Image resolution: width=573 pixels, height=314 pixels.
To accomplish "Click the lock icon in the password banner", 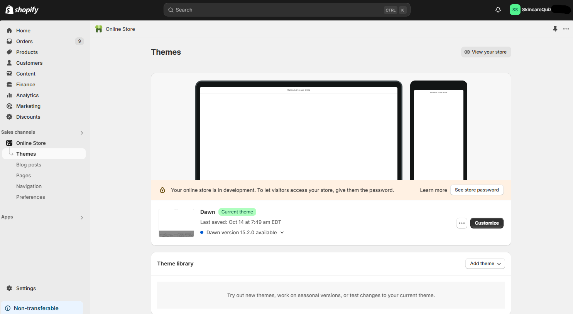I will coord(162,190).
